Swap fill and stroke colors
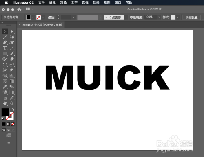The height and width of the screenshot is (157, 204). 13,109
